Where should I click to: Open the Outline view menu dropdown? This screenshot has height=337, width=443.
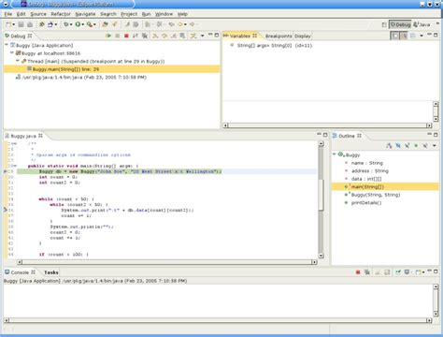pos(435,146)
